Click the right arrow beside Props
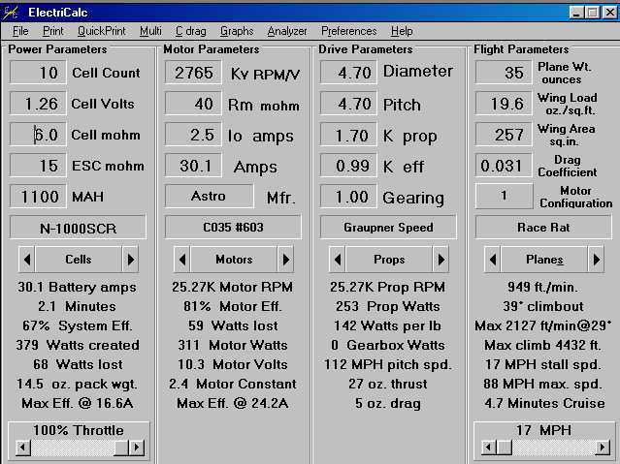 [x=441, y=260]
